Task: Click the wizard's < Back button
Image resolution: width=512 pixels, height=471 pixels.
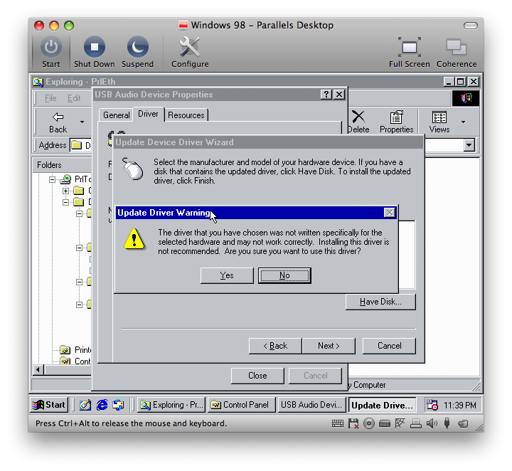Action: click(x=275, y=346)
